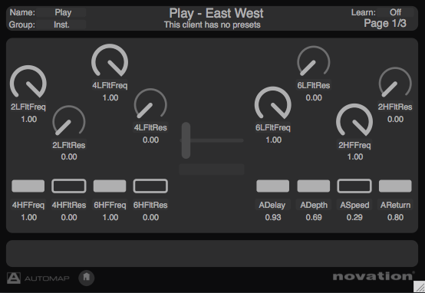Click the 2LFltFreq knob
Image resolution: width=425 pixels, height=293 pixels.
(x=28, y=82)
